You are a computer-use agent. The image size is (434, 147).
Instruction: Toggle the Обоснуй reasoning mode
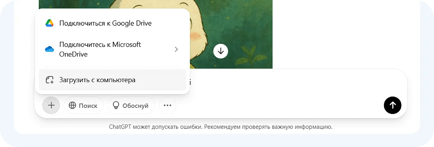coord(131,105)
